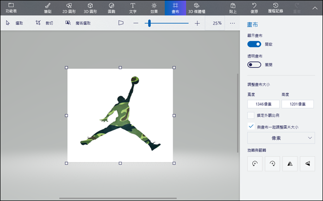Open the 圖戳 stickers tab
The image size is (323, 201).
112,8
